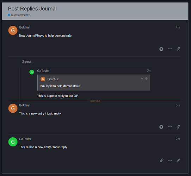Click the upvote icon on Gotchur's second post
191x176 pixels.
[x=161, y=127]
